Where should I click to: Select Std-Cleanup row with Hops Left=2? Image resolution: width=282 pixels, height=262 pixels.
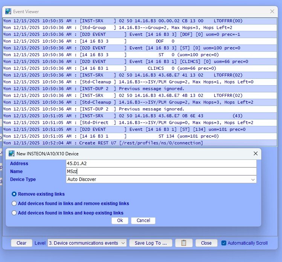click(140, 102)
